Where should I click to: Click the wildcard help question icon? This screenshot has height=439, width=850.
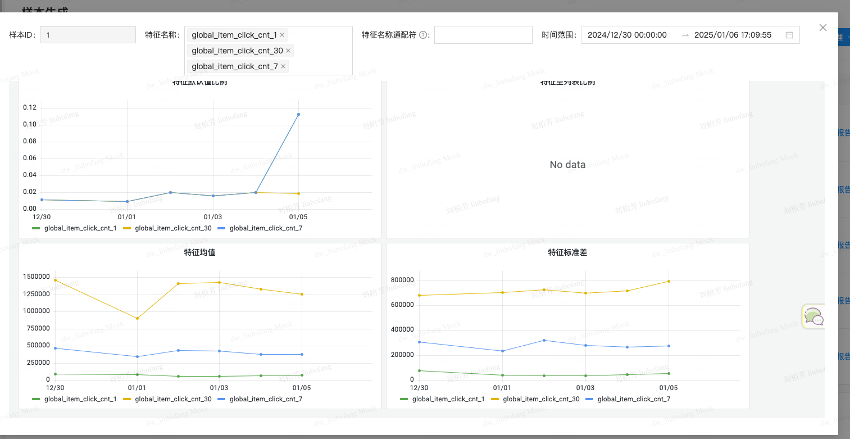pyautogui.click(x=422, y=35)
